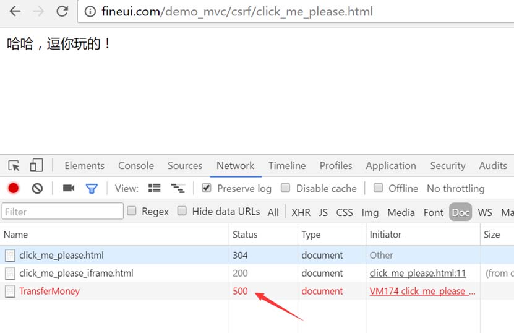Stop recording with the red record button
The width and height of the screenshot is (514, 333).
[14, 188]
